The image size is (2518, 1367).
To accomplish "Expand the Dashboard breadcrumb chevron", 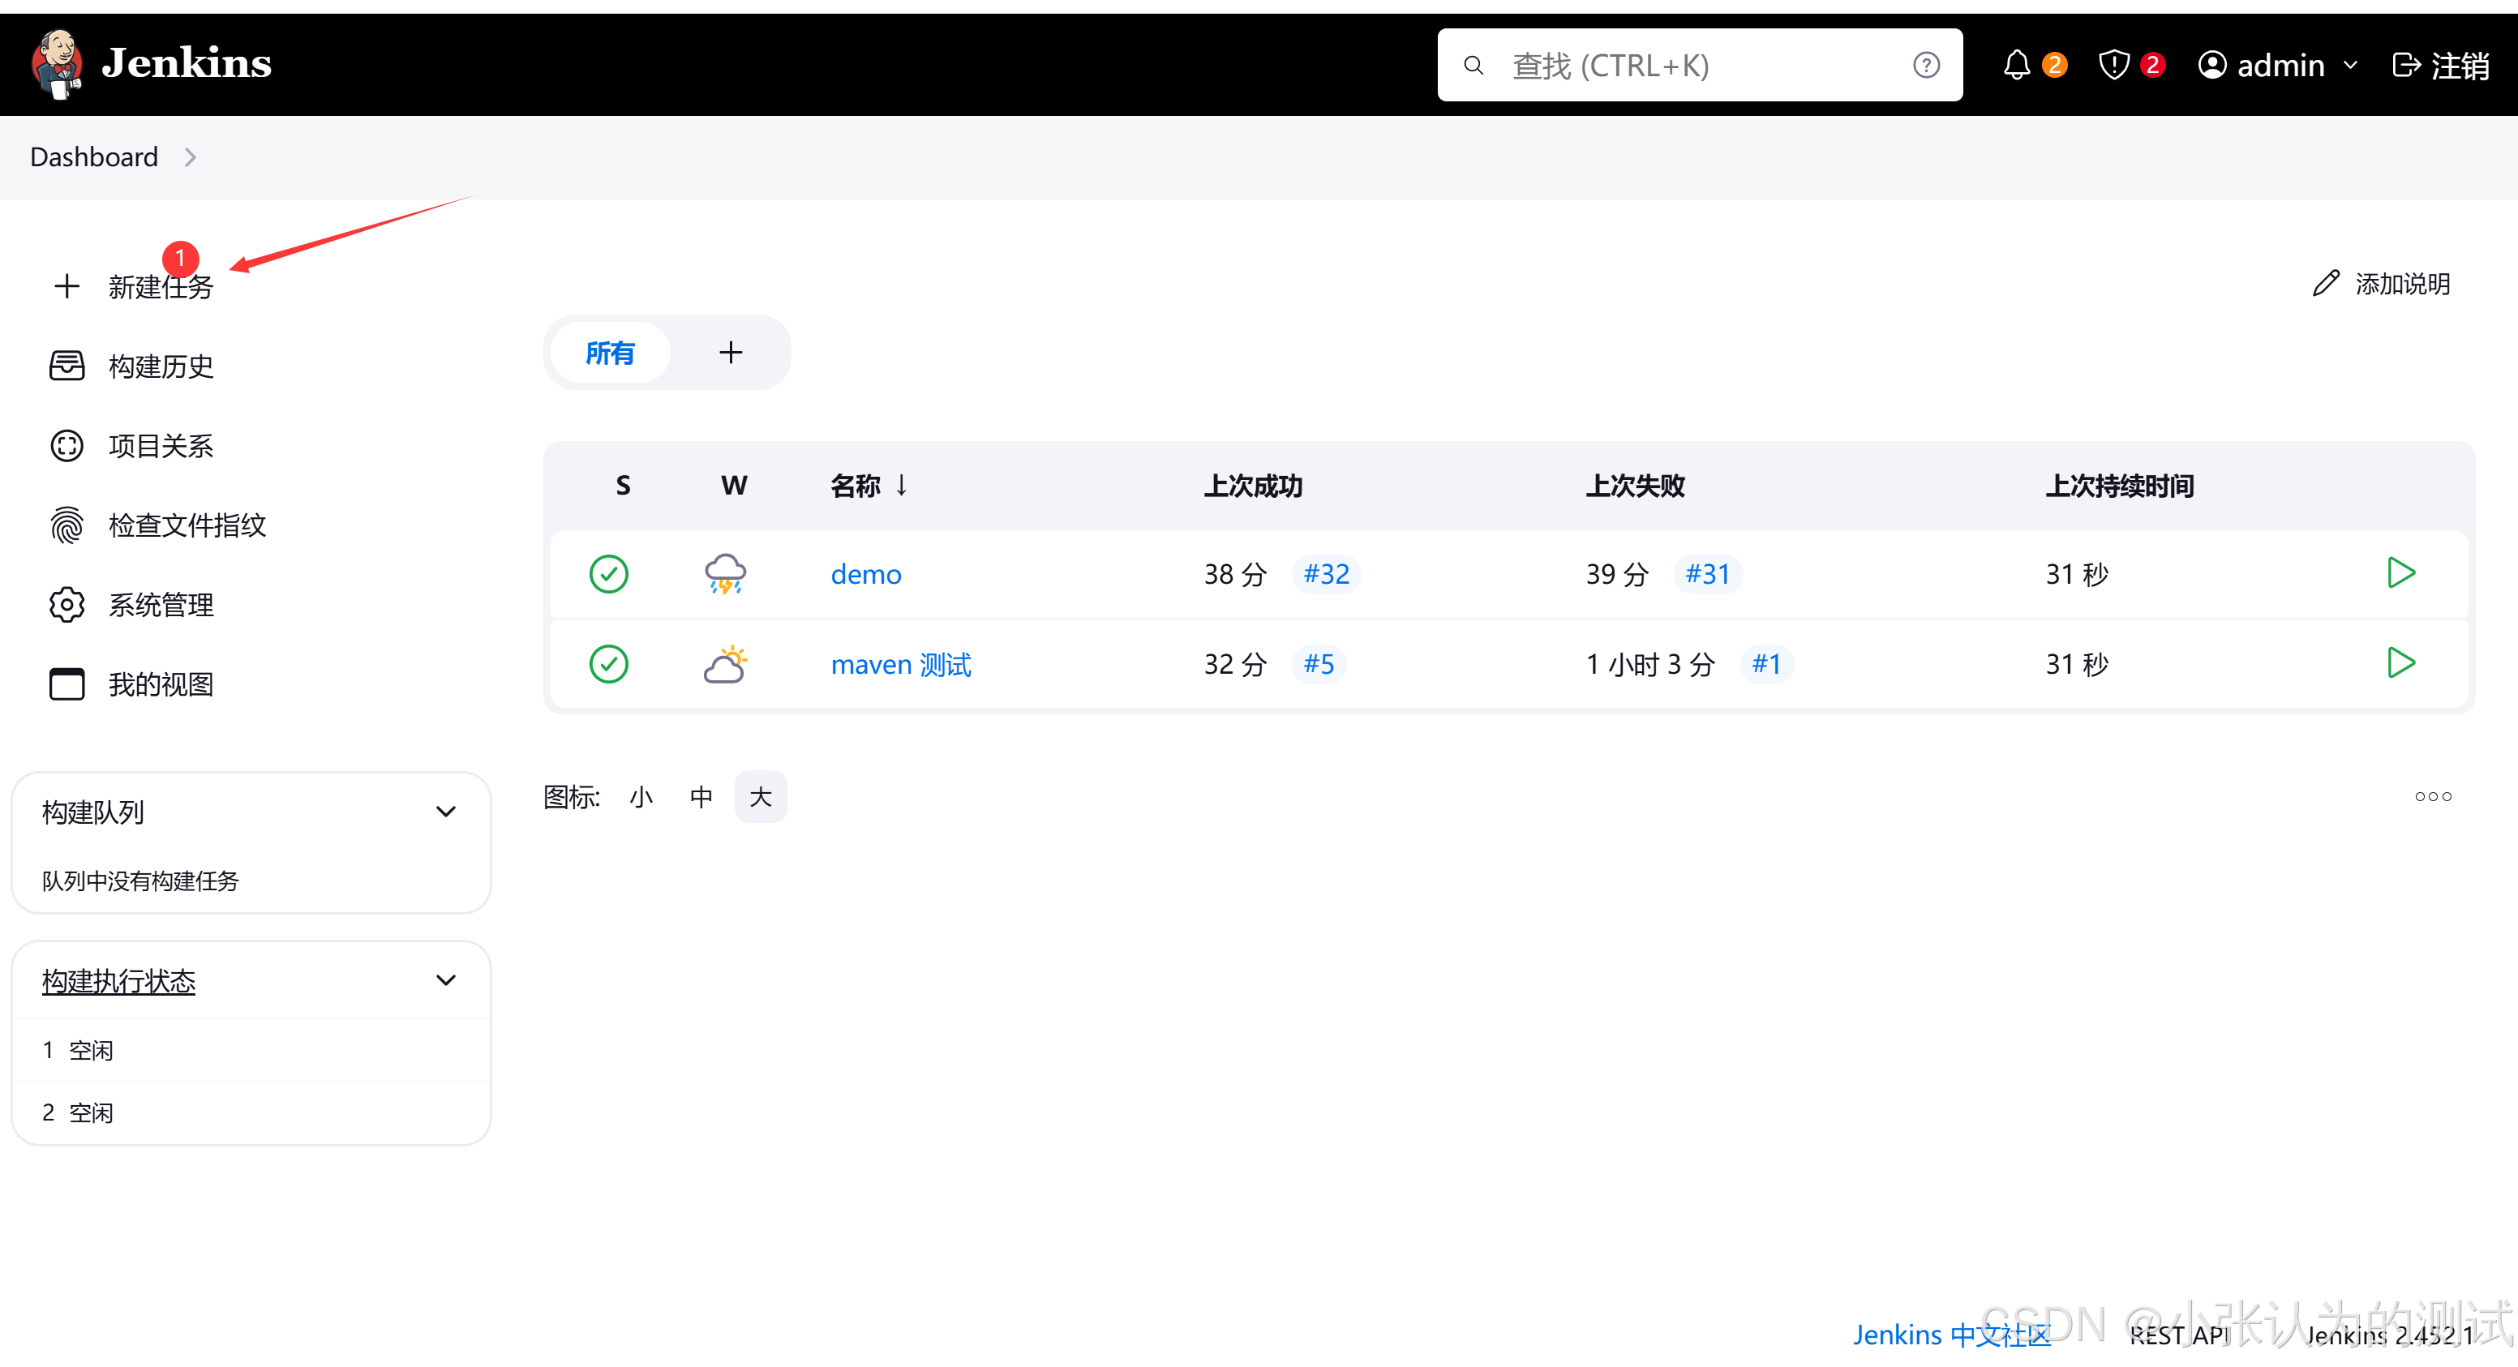I will [x=191, y=157].
